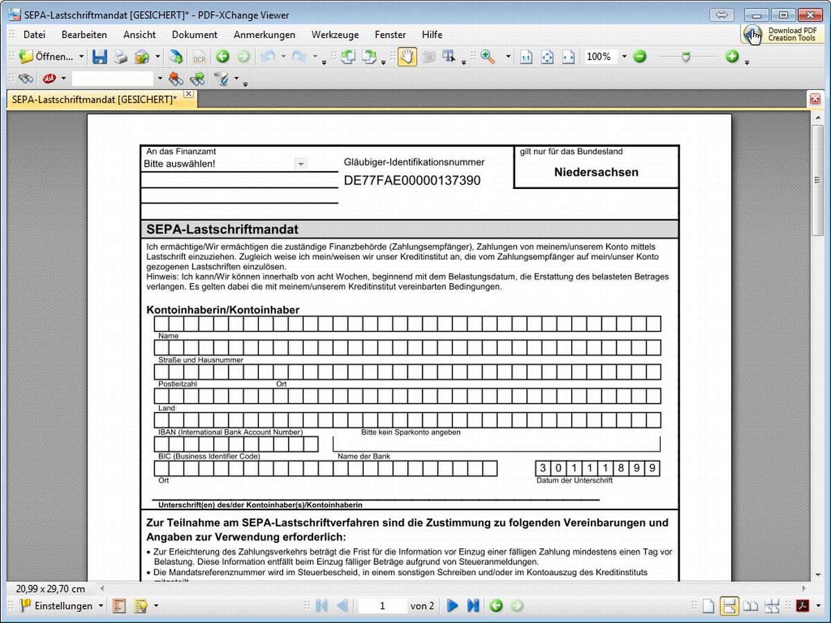Image resolution: width=831 pixels, height=623 pixels.
Task: Run OCR on the pages
Action: click(x=199, y=57)
